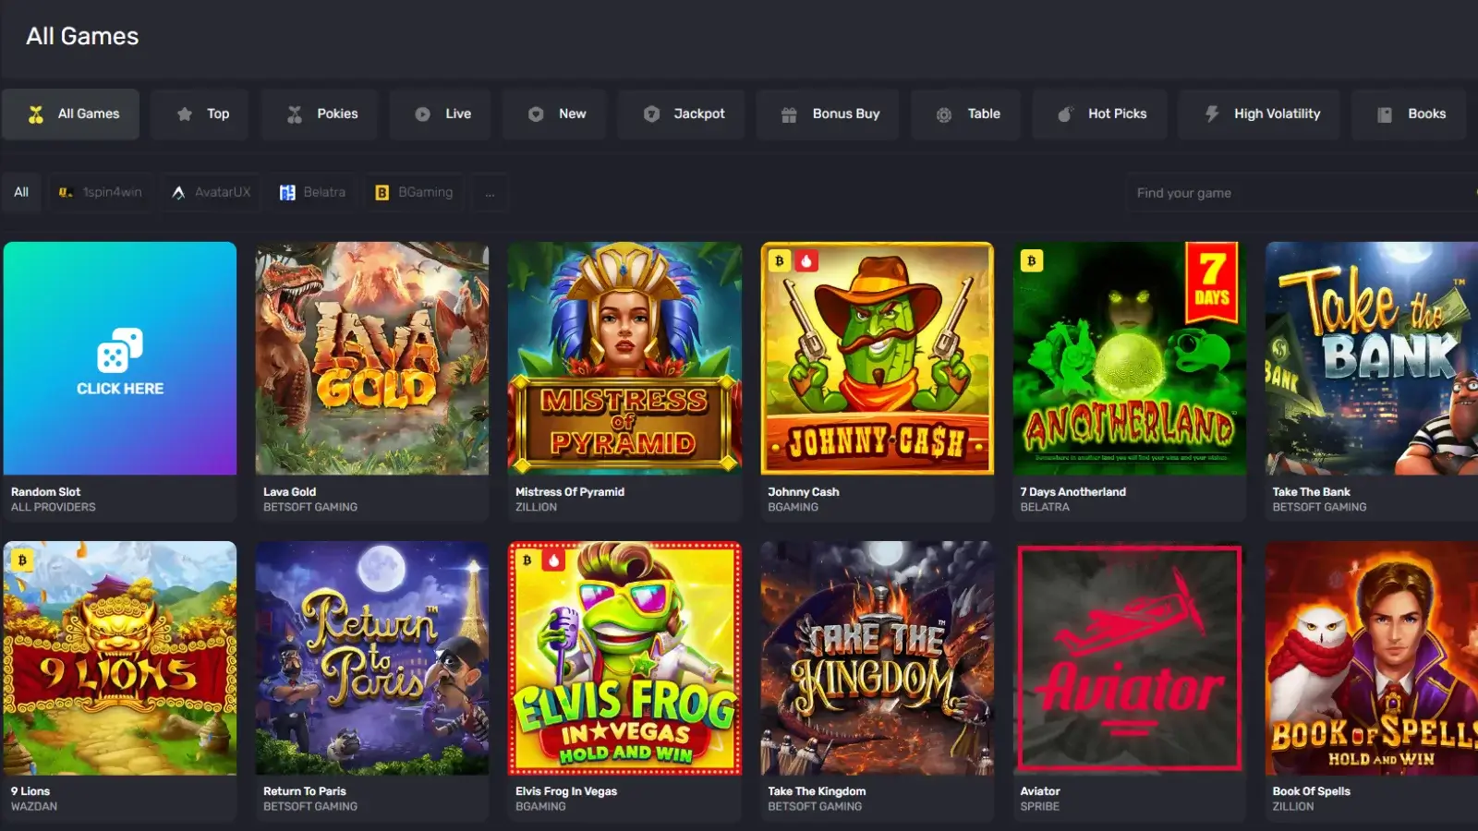Filter by 1spin4win provider
The image size is (1478, 831).
tap(101, 192)
